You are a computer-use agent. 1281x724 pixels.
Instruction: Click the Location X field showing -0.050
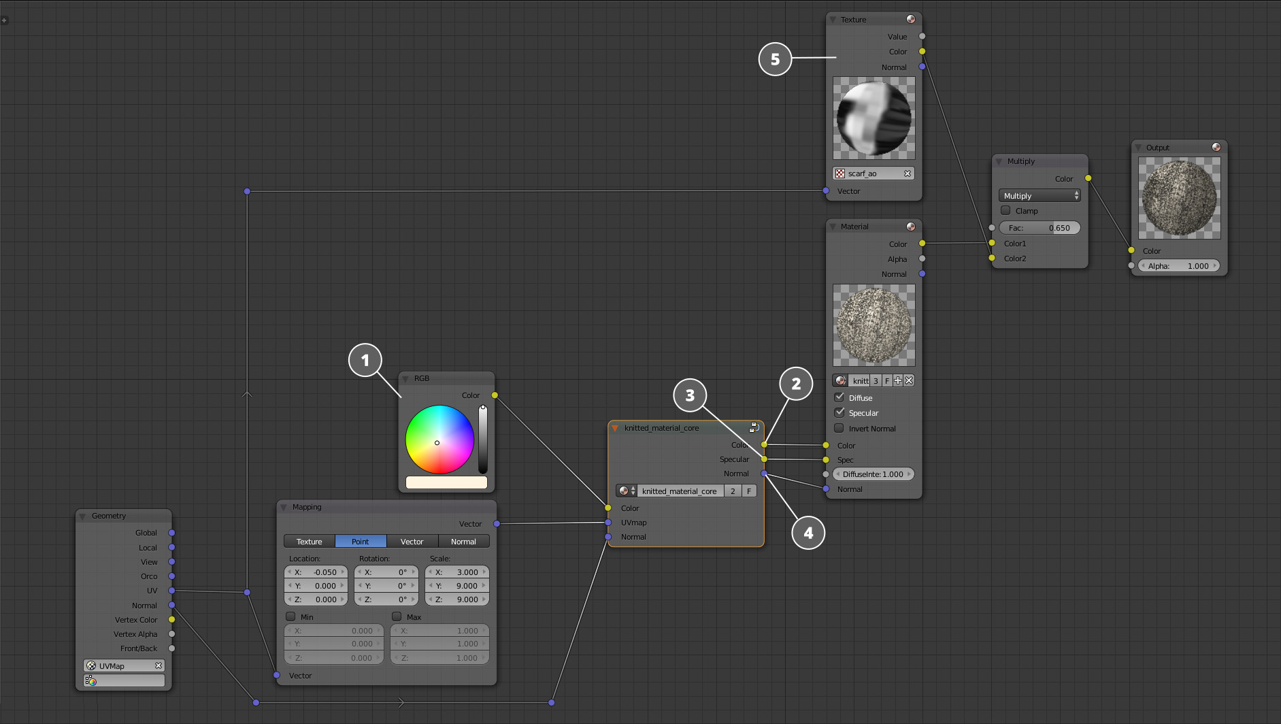(x=316, y=572)
